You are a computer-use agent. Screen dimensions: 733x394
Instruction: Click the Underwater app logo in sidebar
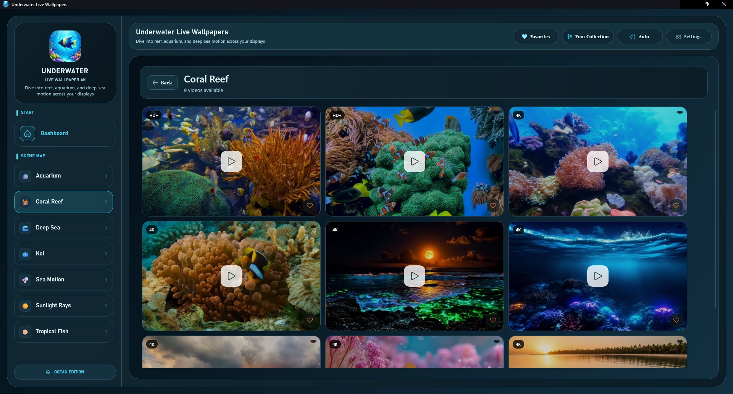(65, 46)
